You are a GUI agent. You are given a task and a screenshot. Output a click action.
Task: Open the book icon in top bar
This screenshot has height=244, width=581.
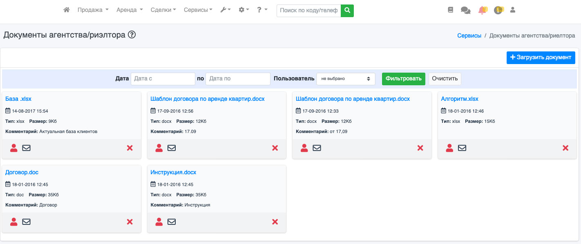point(451,10)
